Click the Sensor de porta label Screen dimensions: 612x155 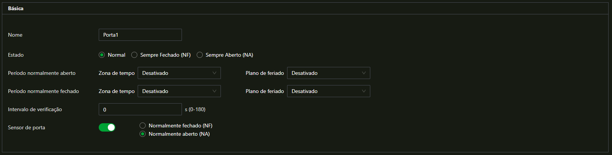(x=26, y=127)
